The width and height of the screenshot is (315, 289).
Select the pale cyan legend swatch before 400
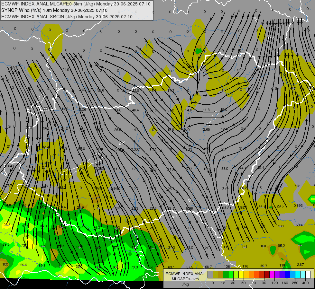(303, 275)
